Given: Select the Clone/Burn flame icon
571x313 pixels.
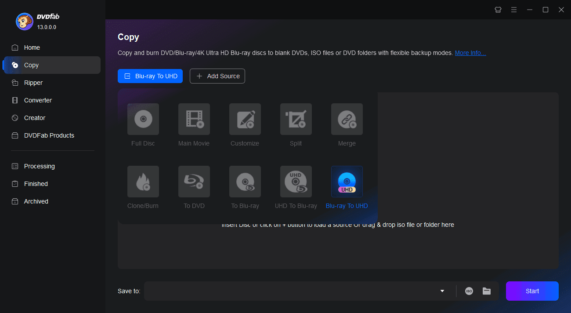Looking at the screenshot, I should click(x=143, y=182).
